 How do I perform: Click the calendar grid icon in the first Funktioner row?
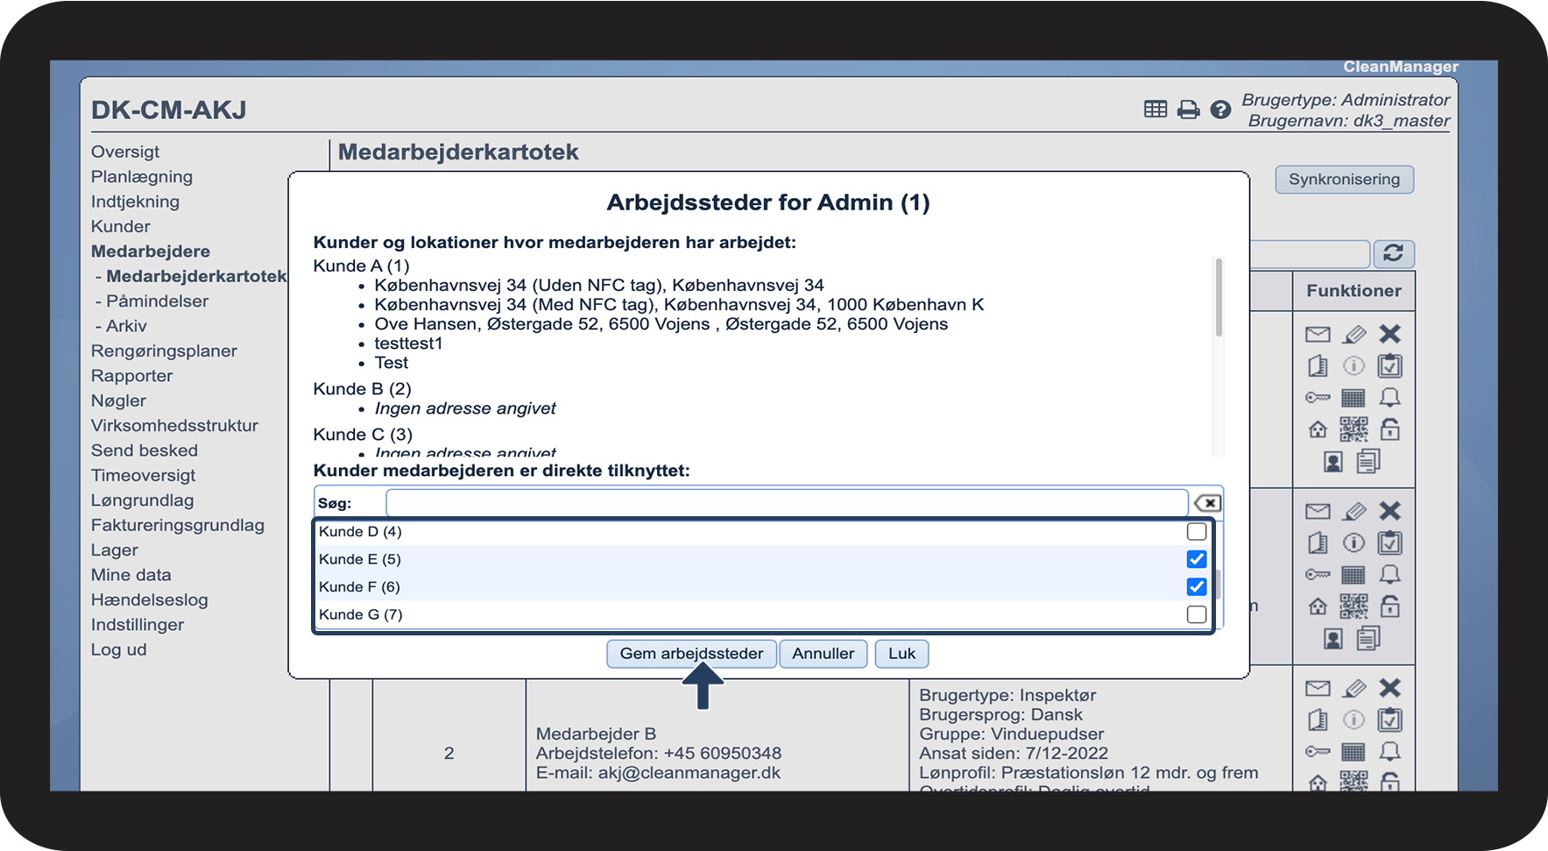coord(1354,398)
